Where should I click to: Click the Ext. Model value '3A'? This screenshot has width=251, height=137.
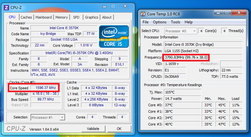coord(80,64)
